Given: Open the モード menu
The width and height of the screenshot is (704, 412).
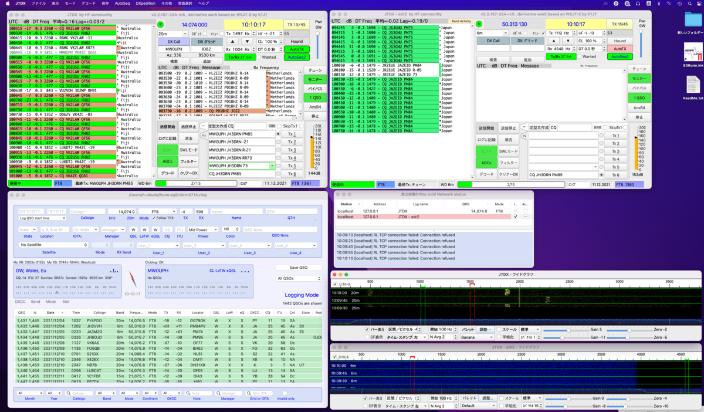Looking at the screenshot, I should coord(70,4).
